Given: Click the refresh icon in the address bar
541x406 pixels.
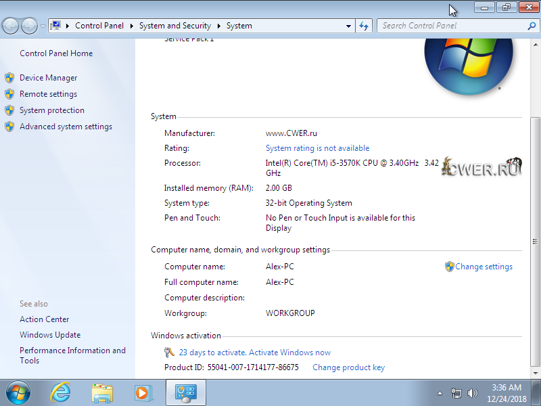Looking at the screenshot, I should coord(364,25).
